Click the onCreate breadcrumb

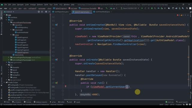(x=73, y=8)
